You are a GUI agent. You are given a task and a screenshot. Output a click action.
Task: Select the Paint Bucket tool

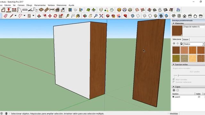78,16
